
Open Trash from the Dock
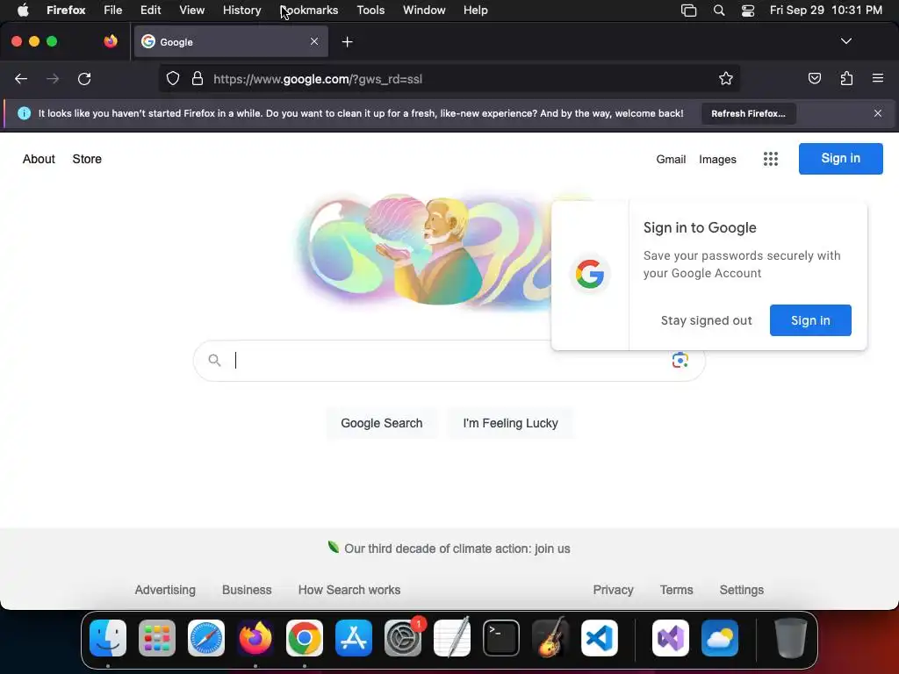click(791, 638)
